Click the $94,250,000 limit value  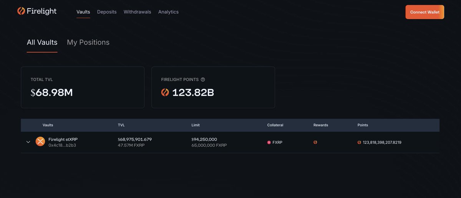[204, 139]
